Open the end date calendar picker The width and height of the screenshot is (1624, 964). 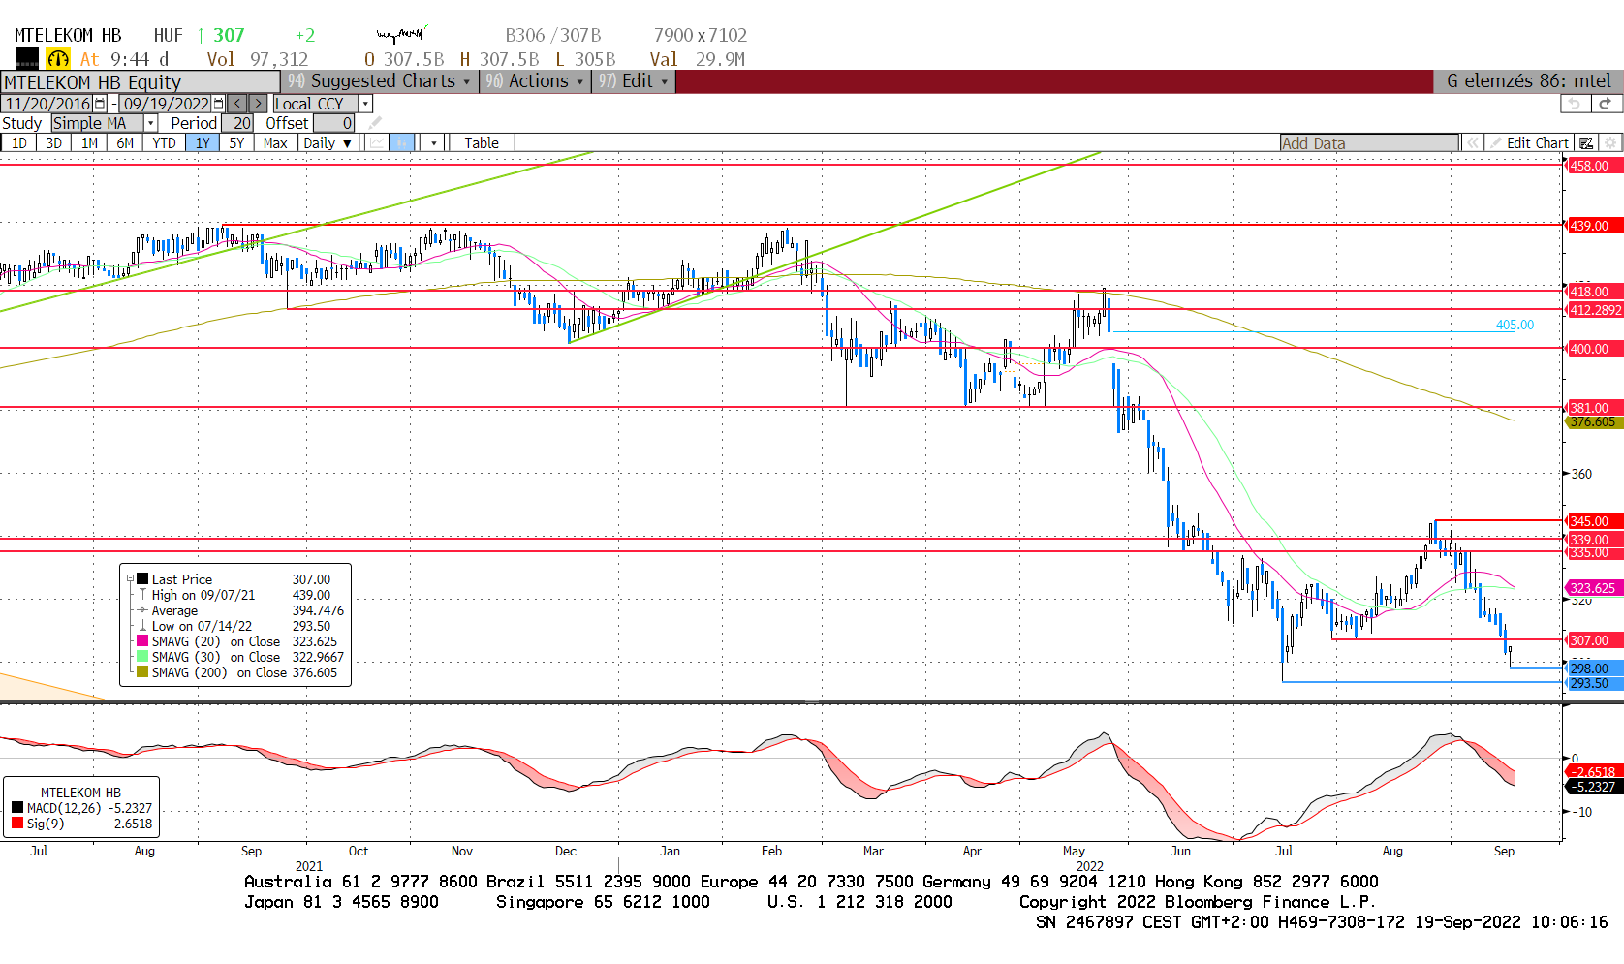coord(218,104)
